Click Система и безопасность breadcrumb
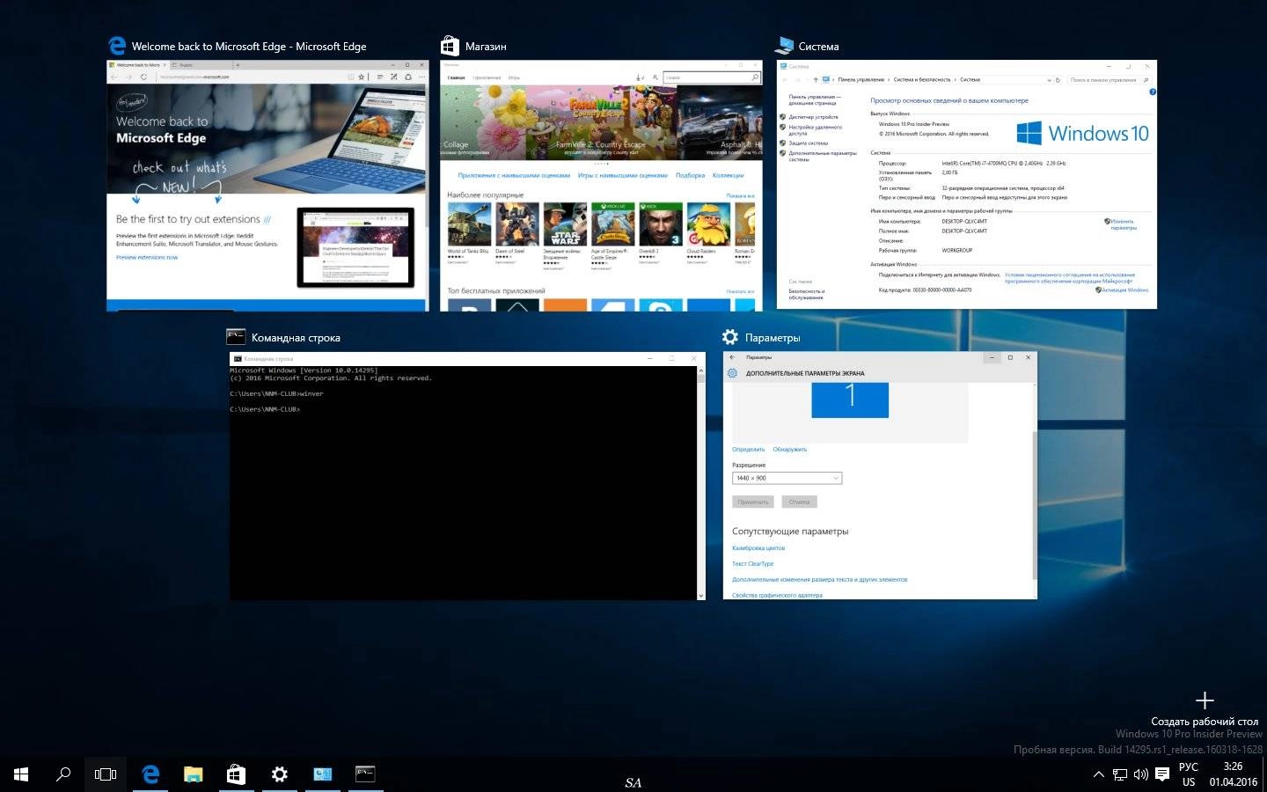1267x792 pixels. [x=922, y=79]
